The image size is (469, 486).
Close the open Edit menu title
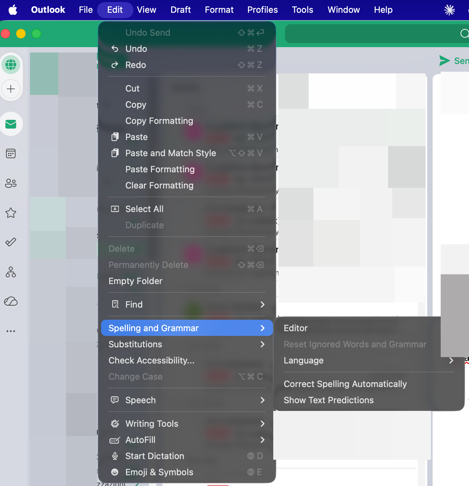pos(115,10)
